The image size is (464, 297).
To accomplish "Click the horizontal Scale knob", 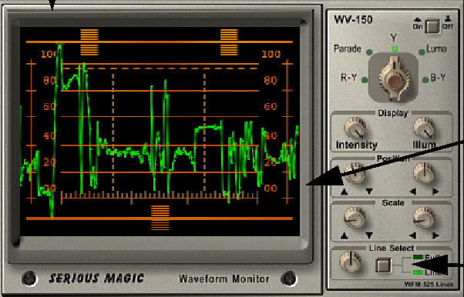I will [x=424, y=218].
